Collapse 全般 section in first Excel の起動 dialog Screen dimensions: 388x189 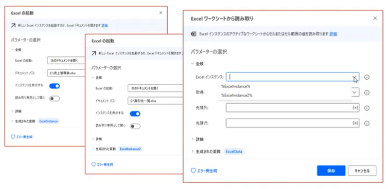pyautogui.click(x=12, y=50)
